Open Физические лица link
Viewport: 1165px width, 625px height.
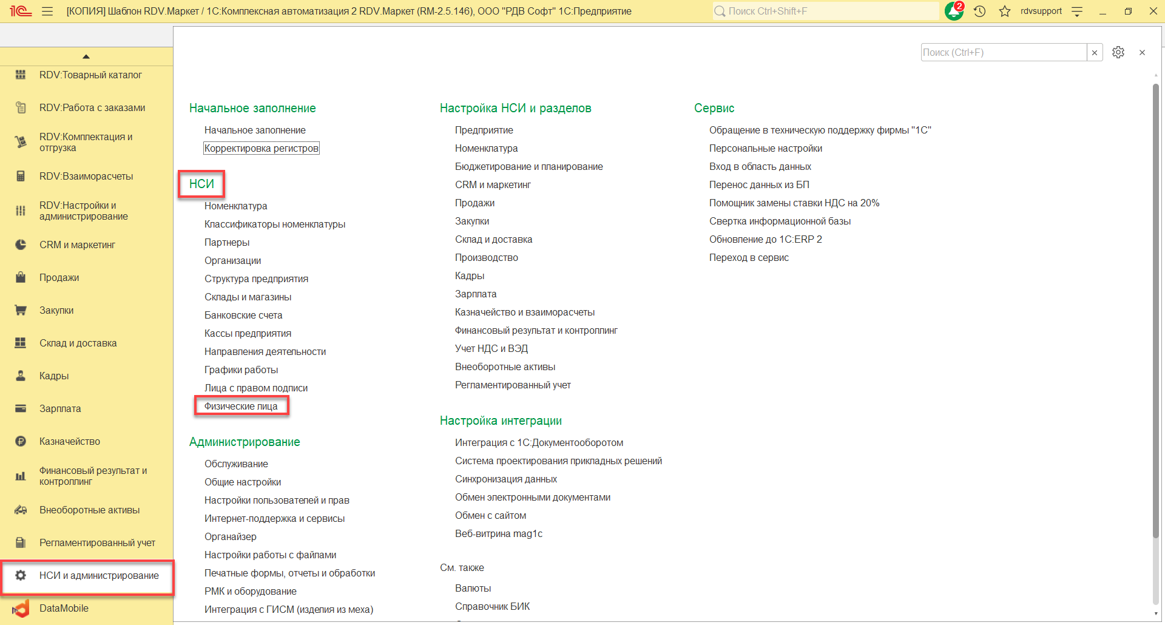coord(241,406)
